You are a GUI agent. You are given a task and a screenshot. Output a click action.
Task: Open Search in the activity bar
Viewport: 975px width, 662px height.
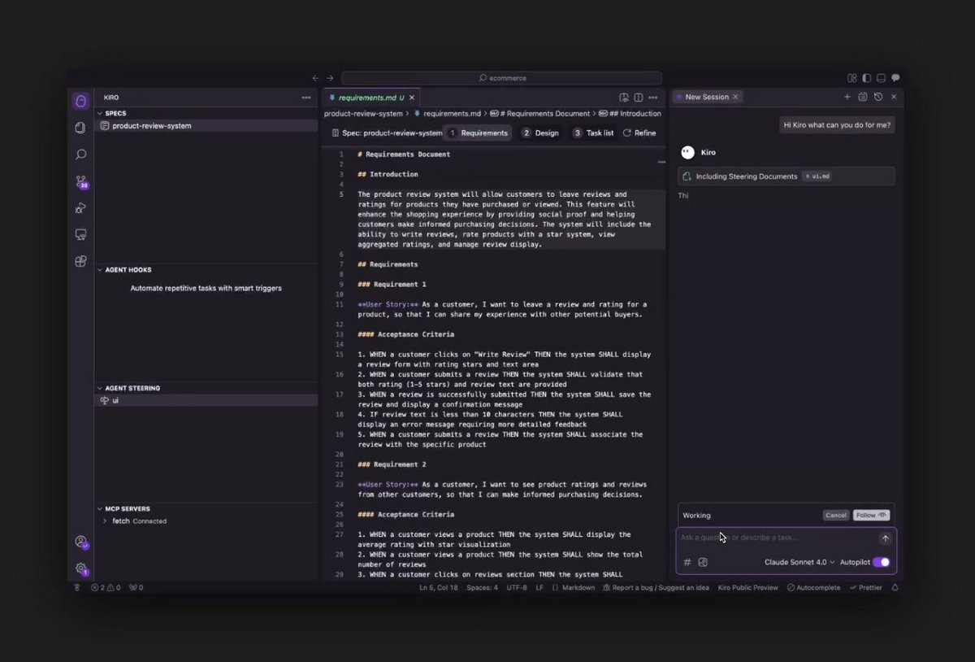pos(80,155)
